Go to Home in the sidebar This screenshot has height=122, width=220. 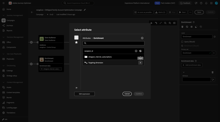(9, 9)
